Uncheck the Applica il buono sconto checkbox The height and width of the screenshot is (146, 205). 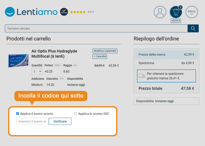18,114
